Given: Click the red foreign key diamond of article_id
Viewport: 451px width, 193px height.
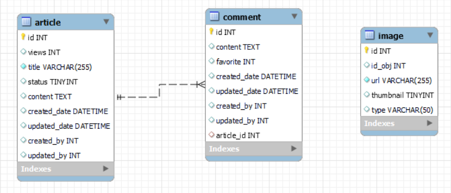Looking at the screenshot, I should [211, 135].
